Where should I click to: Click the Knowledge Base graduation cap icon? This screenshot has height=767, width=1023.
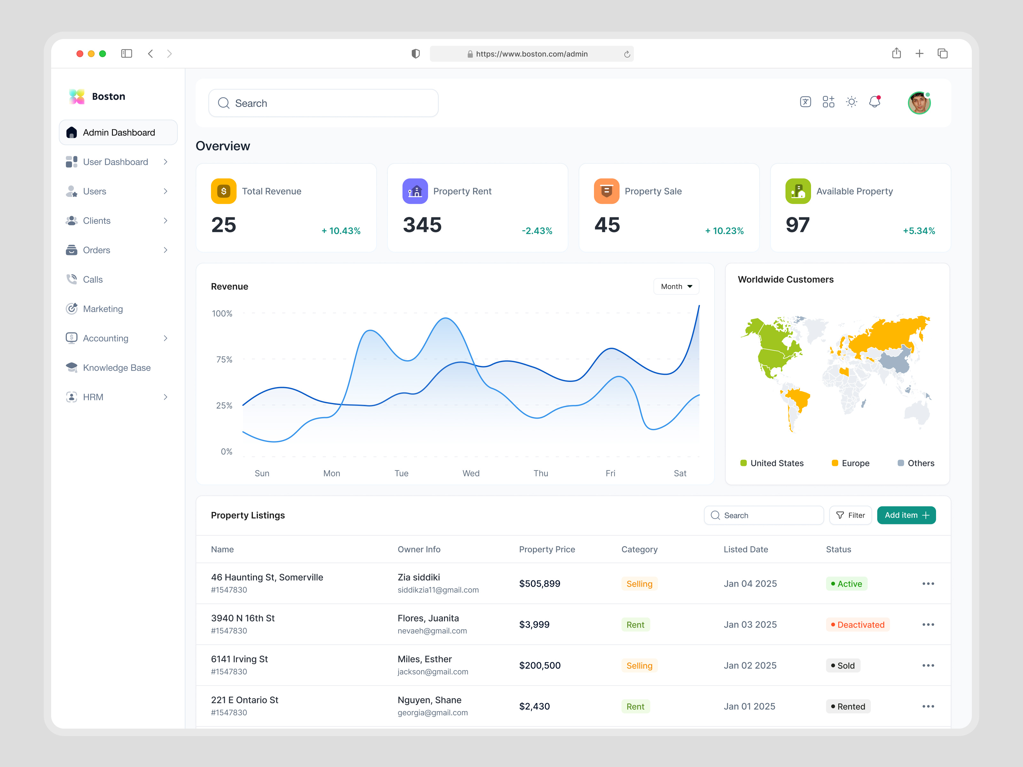[72, 368]
